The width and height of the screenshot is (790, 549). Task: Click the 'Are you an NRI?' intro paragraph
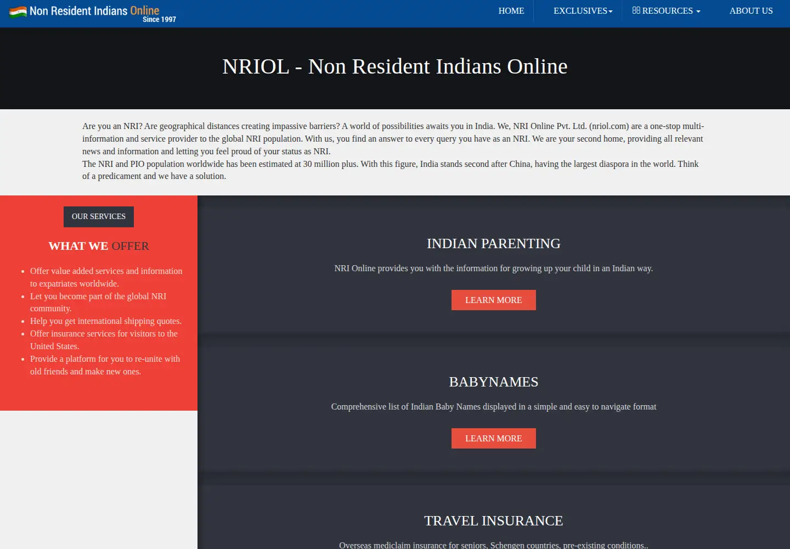pos(393,139)
